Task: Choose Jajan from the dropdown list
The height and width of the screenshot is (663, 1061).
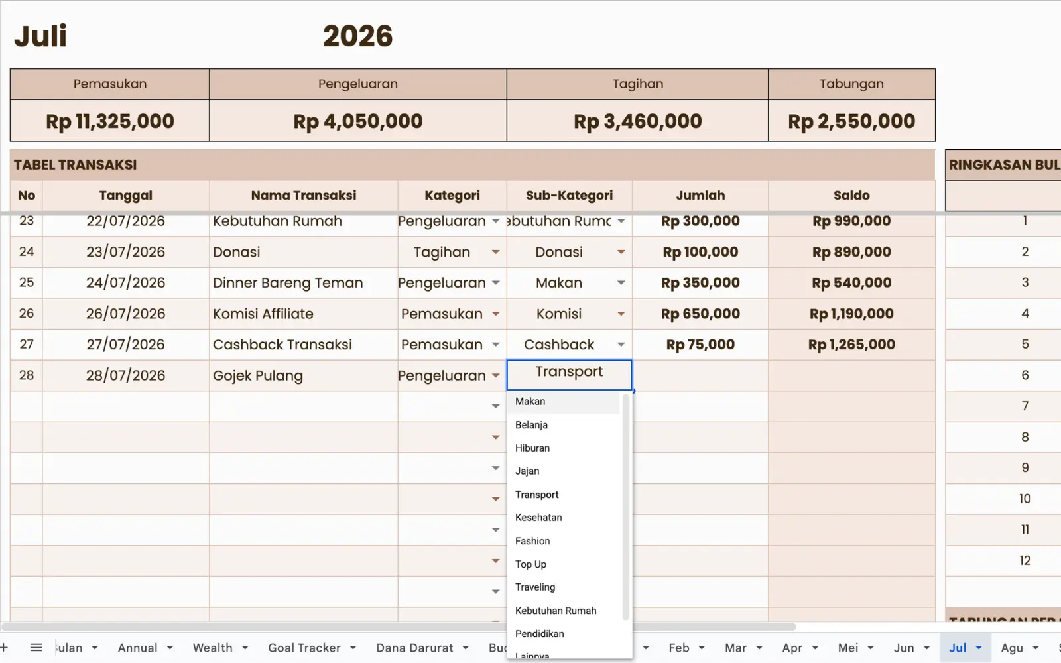Action: [x=564, y=471]
